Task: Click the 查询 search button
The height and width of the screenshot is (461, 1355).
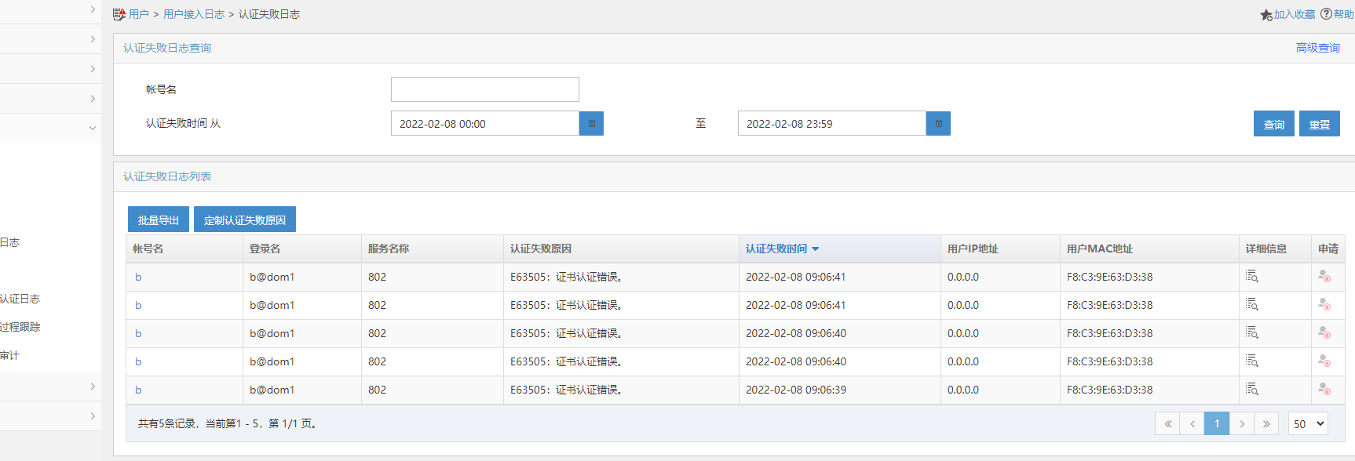Action: 1274,124
